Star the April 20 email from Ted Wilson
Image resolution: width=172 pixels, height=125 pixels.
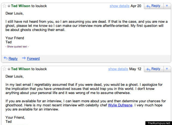click(x=4, y=6)
